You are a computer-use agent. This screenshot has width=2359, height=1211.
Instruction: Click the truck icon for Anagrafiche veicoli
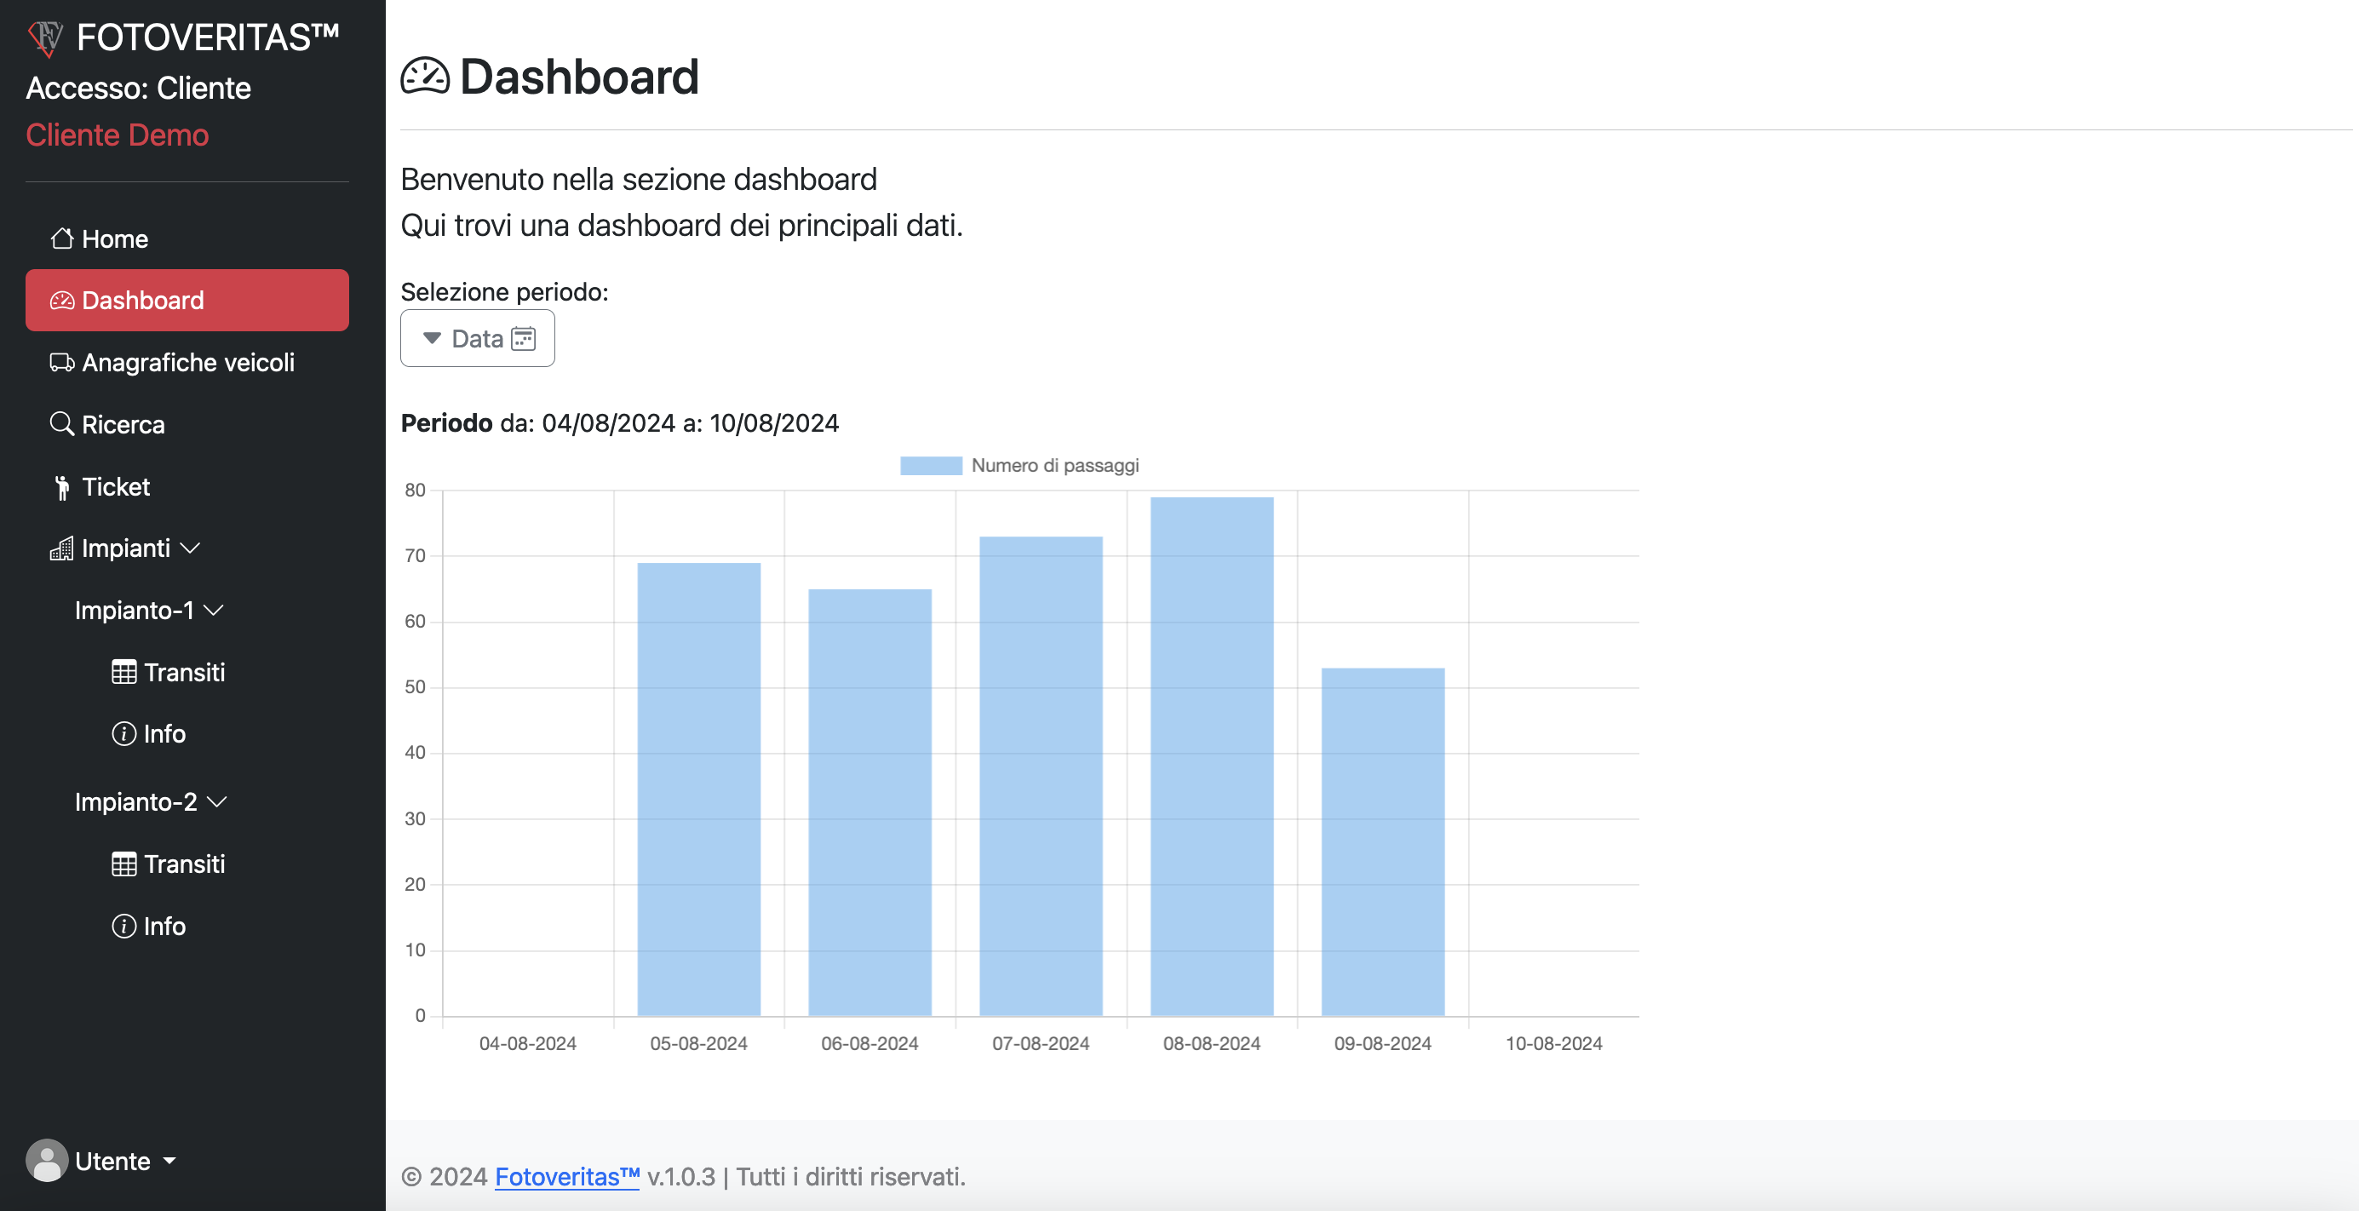(61, 363)
